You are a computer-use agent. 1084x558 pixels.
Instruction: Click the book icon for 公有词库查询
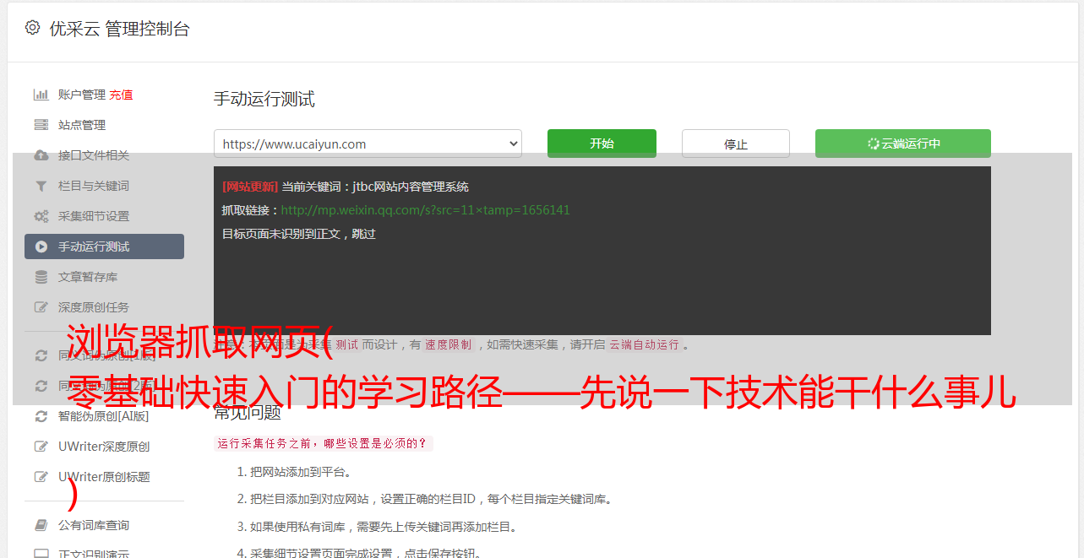point(41,525)
